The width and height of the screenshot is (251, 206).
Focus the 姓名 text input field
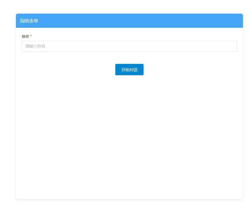pyautogui.click(x=129, y=46)
